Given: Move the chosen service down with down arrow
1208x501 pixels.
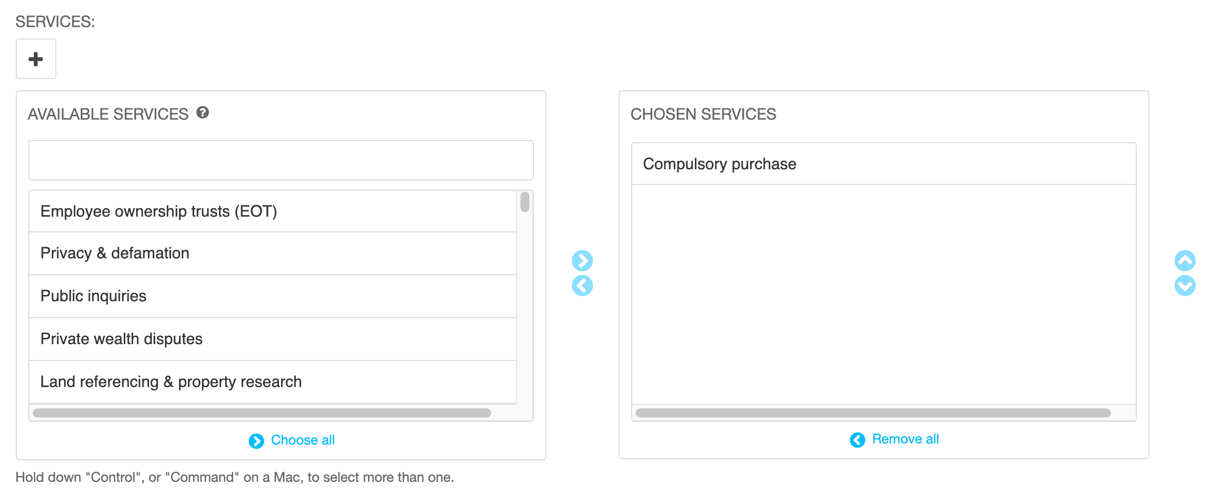Looking at the screenshot, I should pyautogui.click(x=1185, y=285).
